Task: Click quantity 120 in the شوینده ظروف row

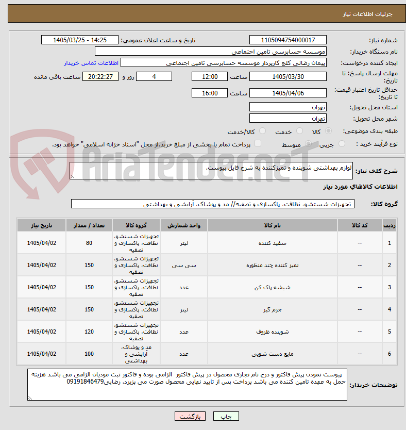Action: [89, 332]
